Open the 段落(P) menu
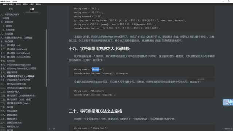The height and width of the screenshot is (131, 233). pos(12,4)
